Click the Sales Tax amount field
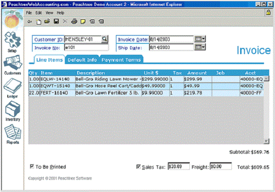Screen dimensions: 275x192 [179, 166]
